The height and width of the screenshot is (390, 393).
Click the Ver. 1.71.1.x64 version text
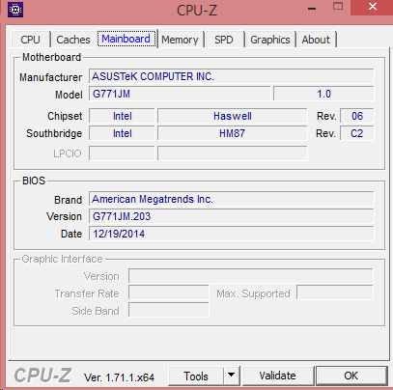pyautogui.click(x=119, y=377)
